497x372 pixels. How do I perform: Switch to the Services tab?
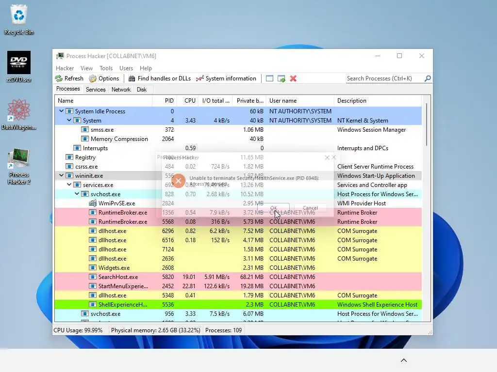click(96, 90)
